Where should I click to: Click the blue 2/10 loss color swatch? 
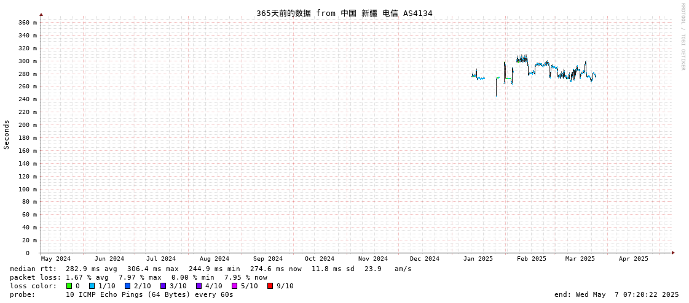[x=127, y=286]
